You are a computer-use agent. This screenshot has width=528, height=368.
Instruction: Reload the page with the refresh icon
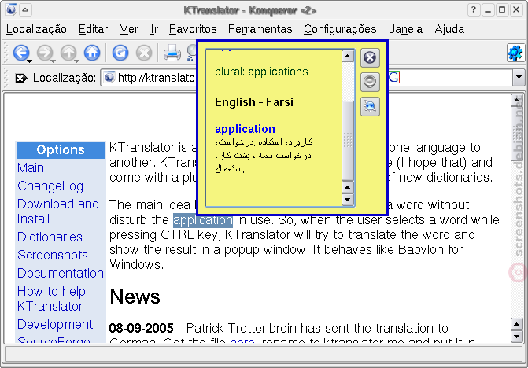click(x=120, y=53)
